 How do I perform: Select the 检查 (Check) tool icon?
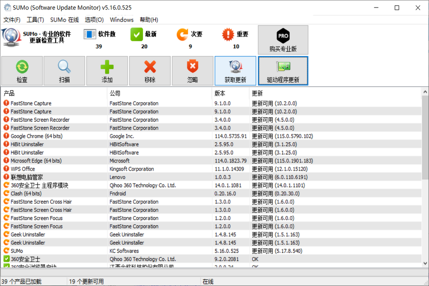point(22,71)
